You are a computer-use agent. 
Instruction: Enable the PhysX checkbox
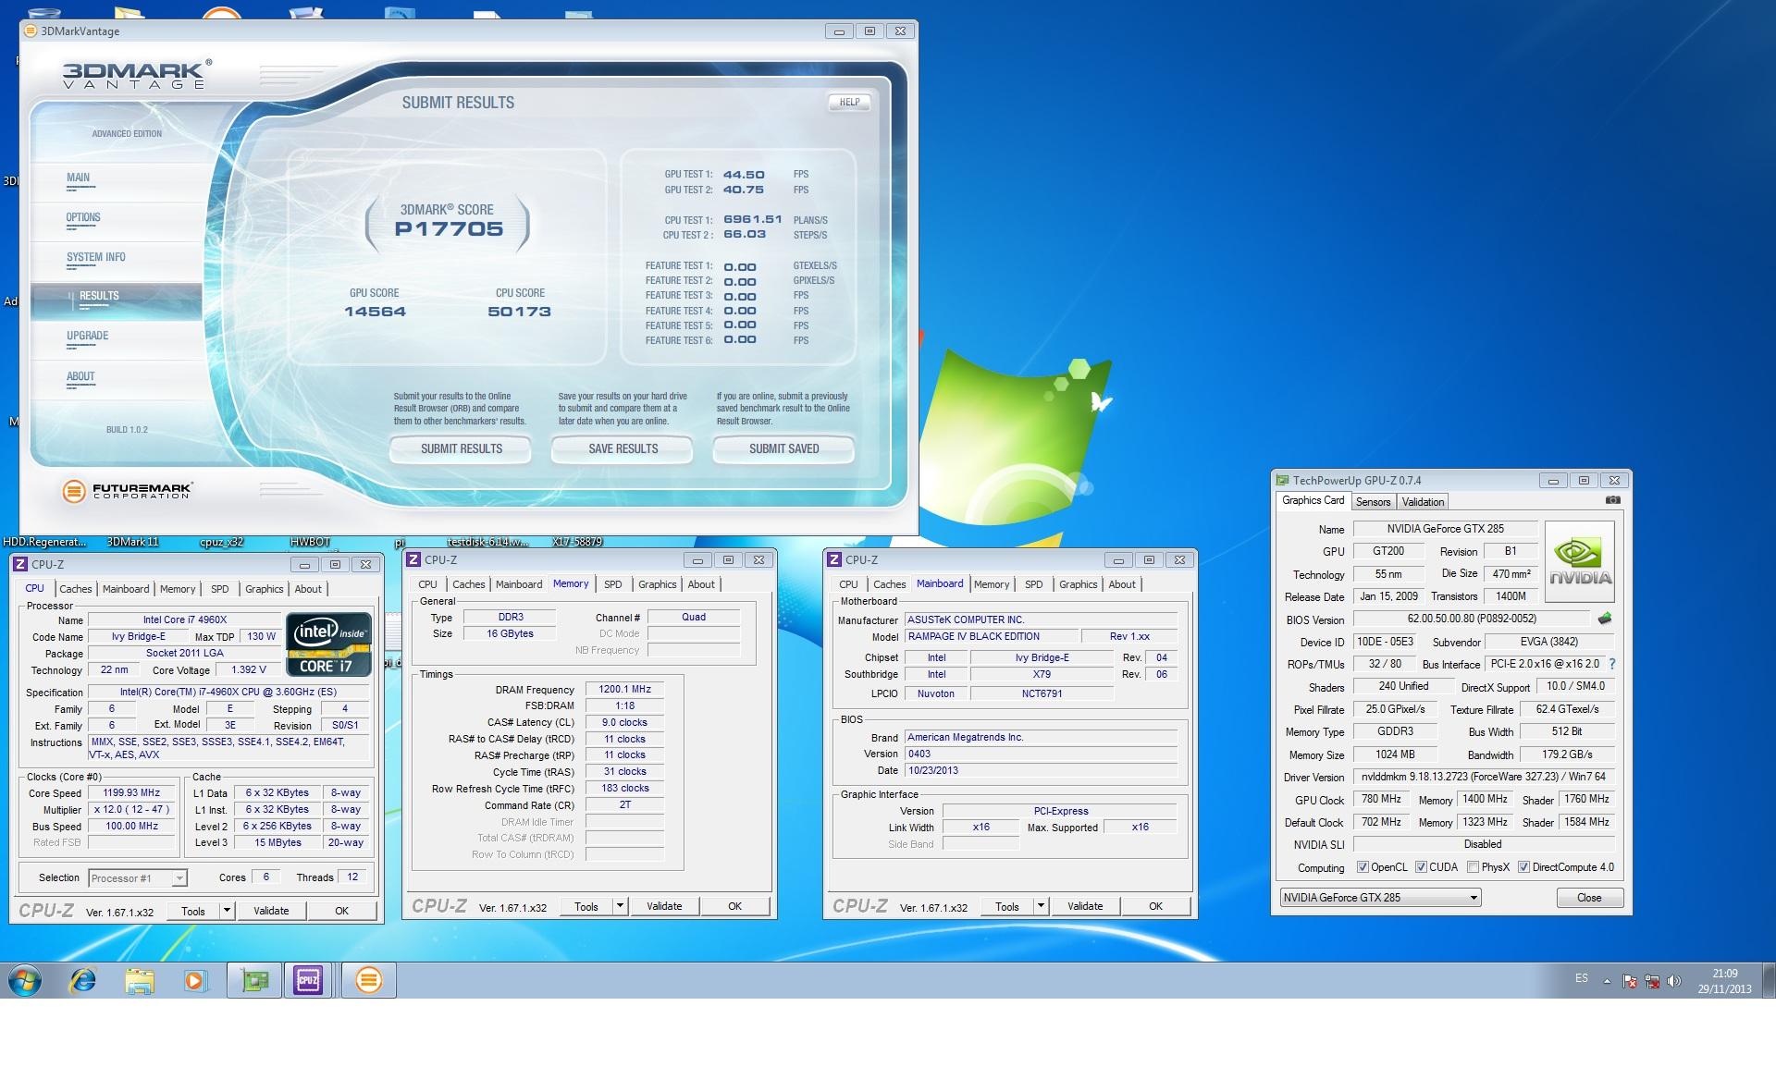pos(1473,867)
